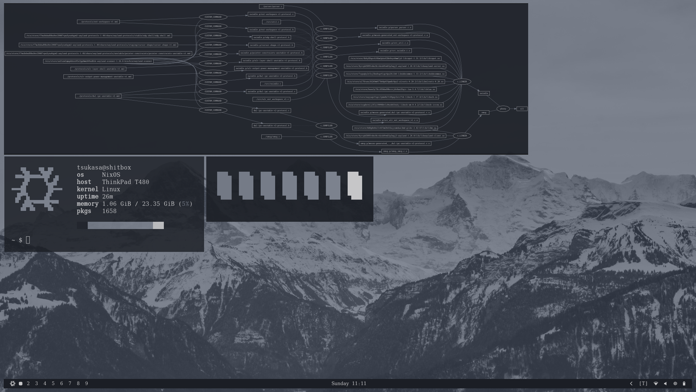Open the Wi-Fi status icon
This screenshot has width=696, height=392.
tap(656, 384)
